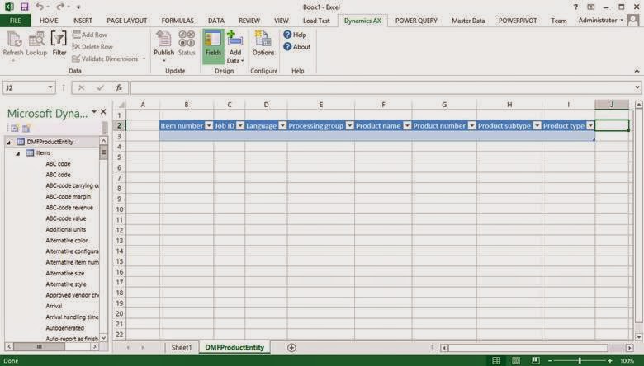Open Job ID filter dropdown
Image resolution: width=644 pixels, height=366 pixels.
(240, 126)
